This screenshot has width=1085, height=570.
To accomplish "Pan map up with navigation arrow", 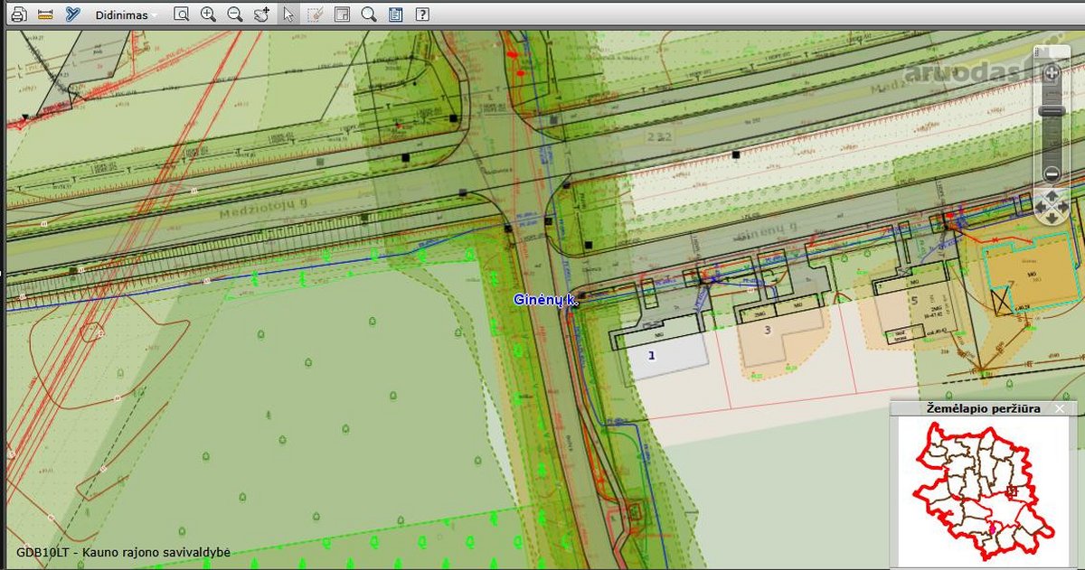I will (x=1052, y=195).
